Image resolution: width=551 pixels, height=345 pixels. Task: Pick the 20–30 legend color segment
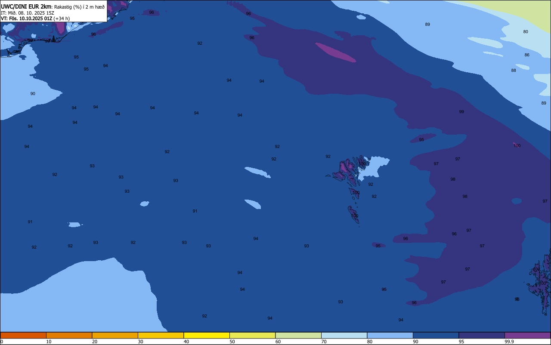coord(115,335)
